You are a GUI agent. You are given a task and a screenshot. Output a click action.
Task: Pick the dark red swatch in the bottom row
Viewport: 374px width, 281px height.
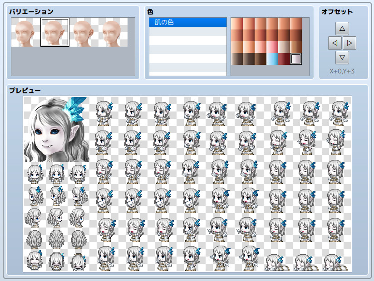coord(284,58)
